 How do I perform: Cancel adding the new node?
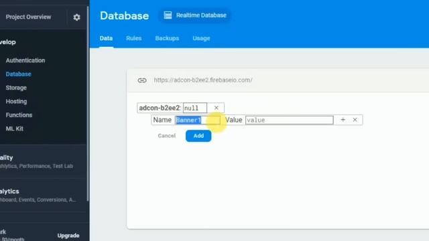167,136
